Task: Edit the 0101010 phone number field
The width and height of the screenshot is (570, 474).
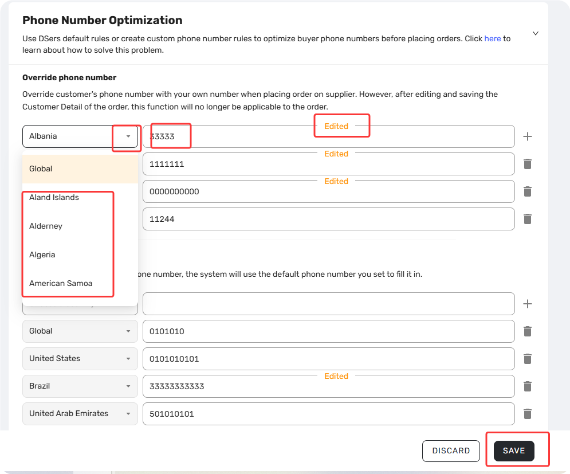Action: point(329,331)
